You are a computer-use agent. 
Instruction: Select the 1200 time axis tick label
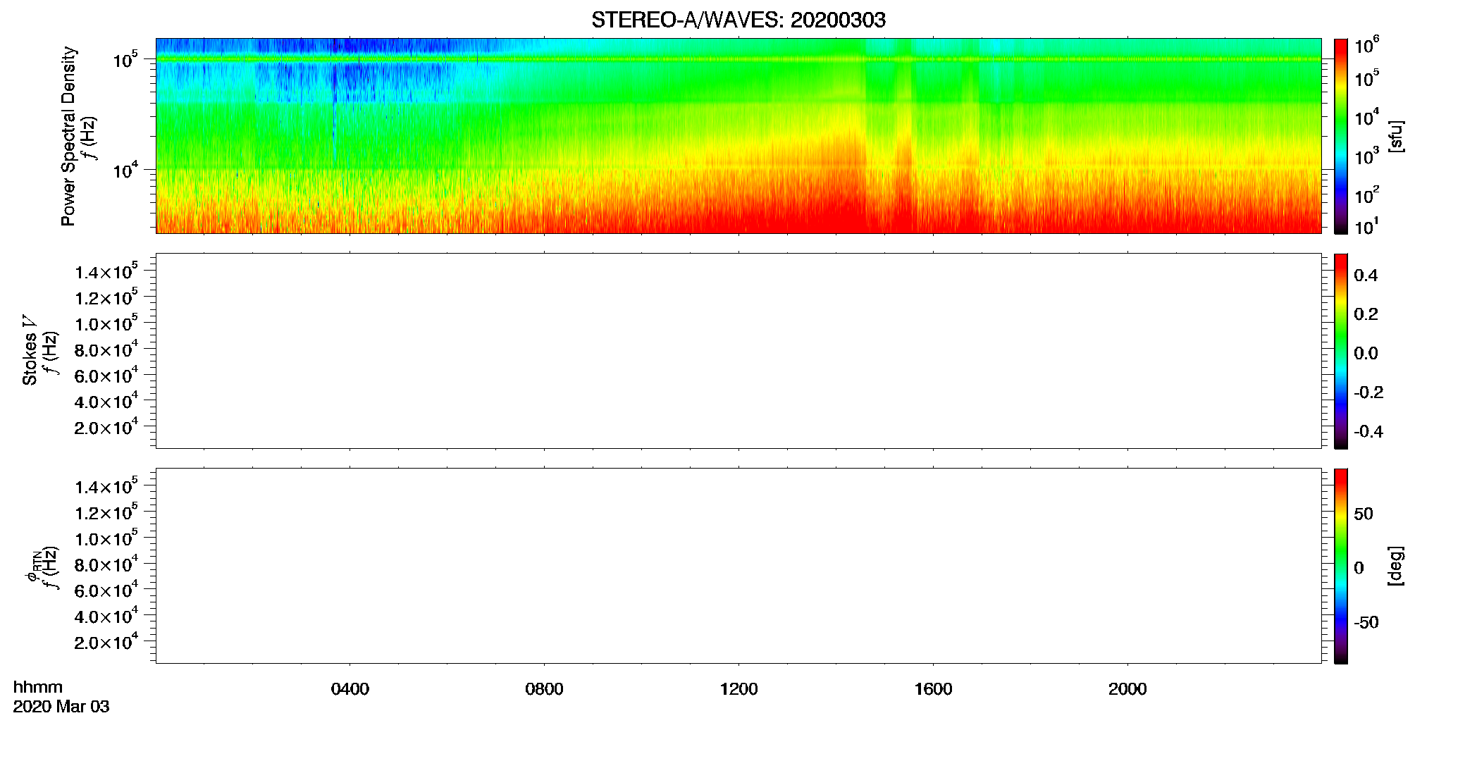738,689
